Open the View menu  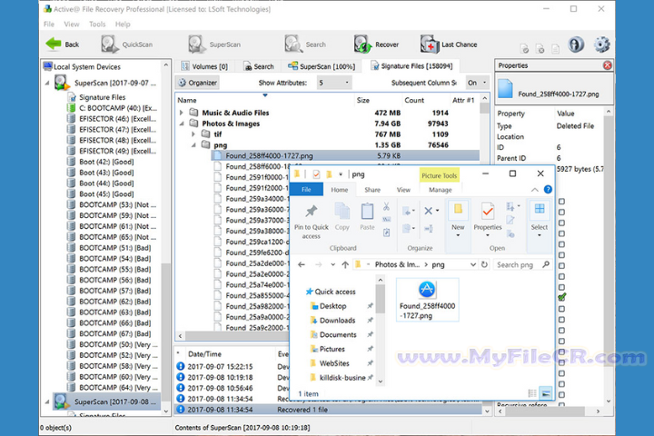[72, 25]
